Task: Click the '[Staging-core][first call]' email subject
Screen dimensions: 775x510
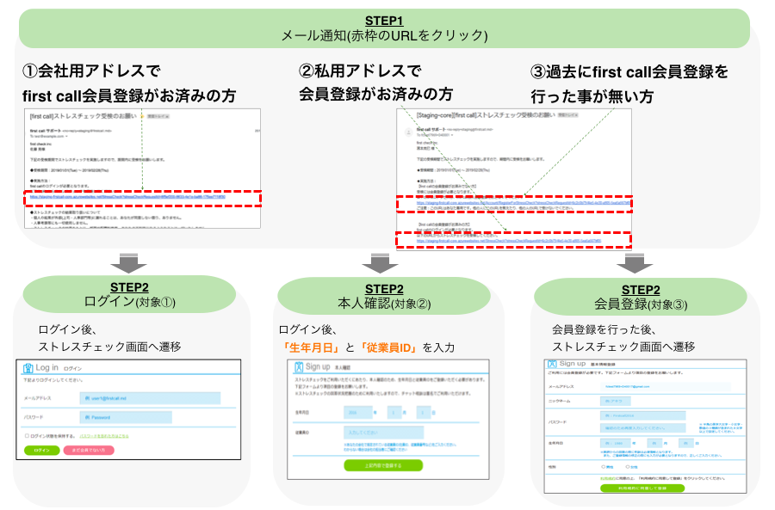Action: coord(486,115)
